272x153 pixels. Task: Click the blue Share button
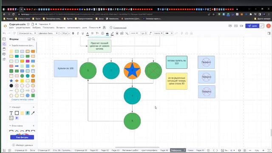(252, 26)
